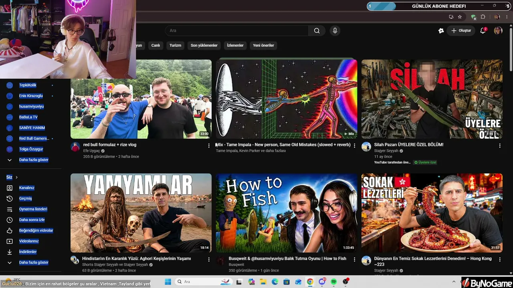Open Daha sonra izle list
This screenshot has height=288, width=513.
click(x=32, y=220)
